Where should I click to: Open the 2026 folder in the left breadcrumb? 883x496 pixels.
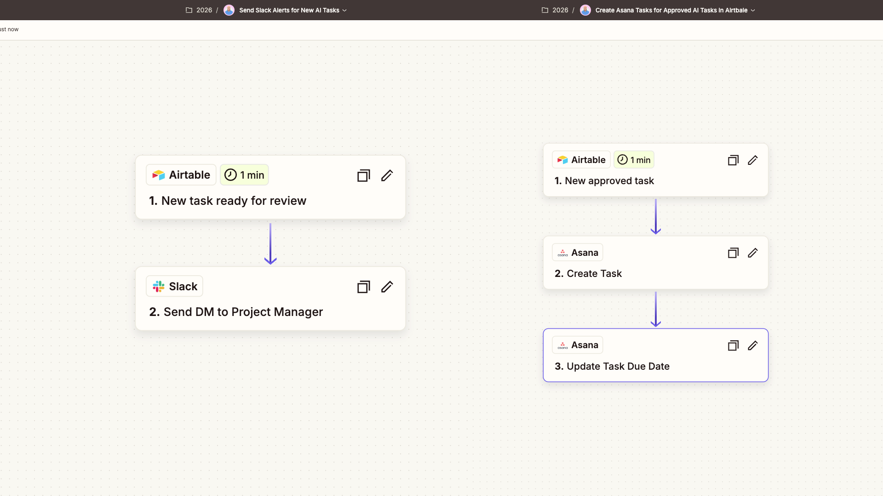204,10
